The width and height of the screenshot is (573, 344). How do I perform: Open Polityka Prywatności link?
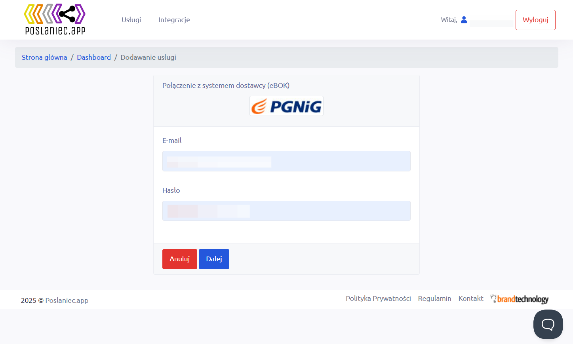pyautogui.click(x=378, y=298)
